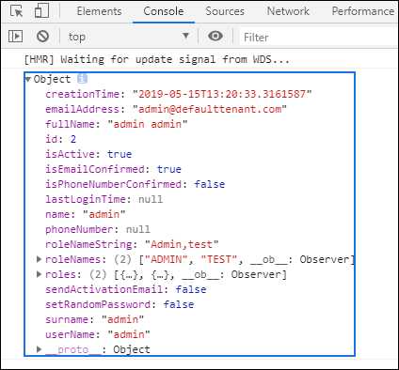The image size is (399, 370).
Task: Open the top context dropdown
Action: 129,37
